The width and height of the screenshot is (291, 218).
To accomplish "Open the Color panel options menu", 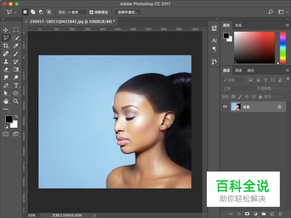I will tap(287, 25).
